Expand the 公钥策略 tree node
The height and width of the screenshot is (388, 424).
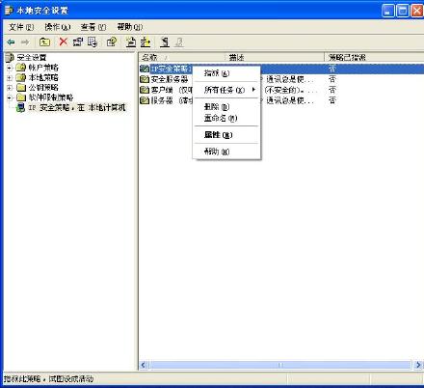point(10,88)
